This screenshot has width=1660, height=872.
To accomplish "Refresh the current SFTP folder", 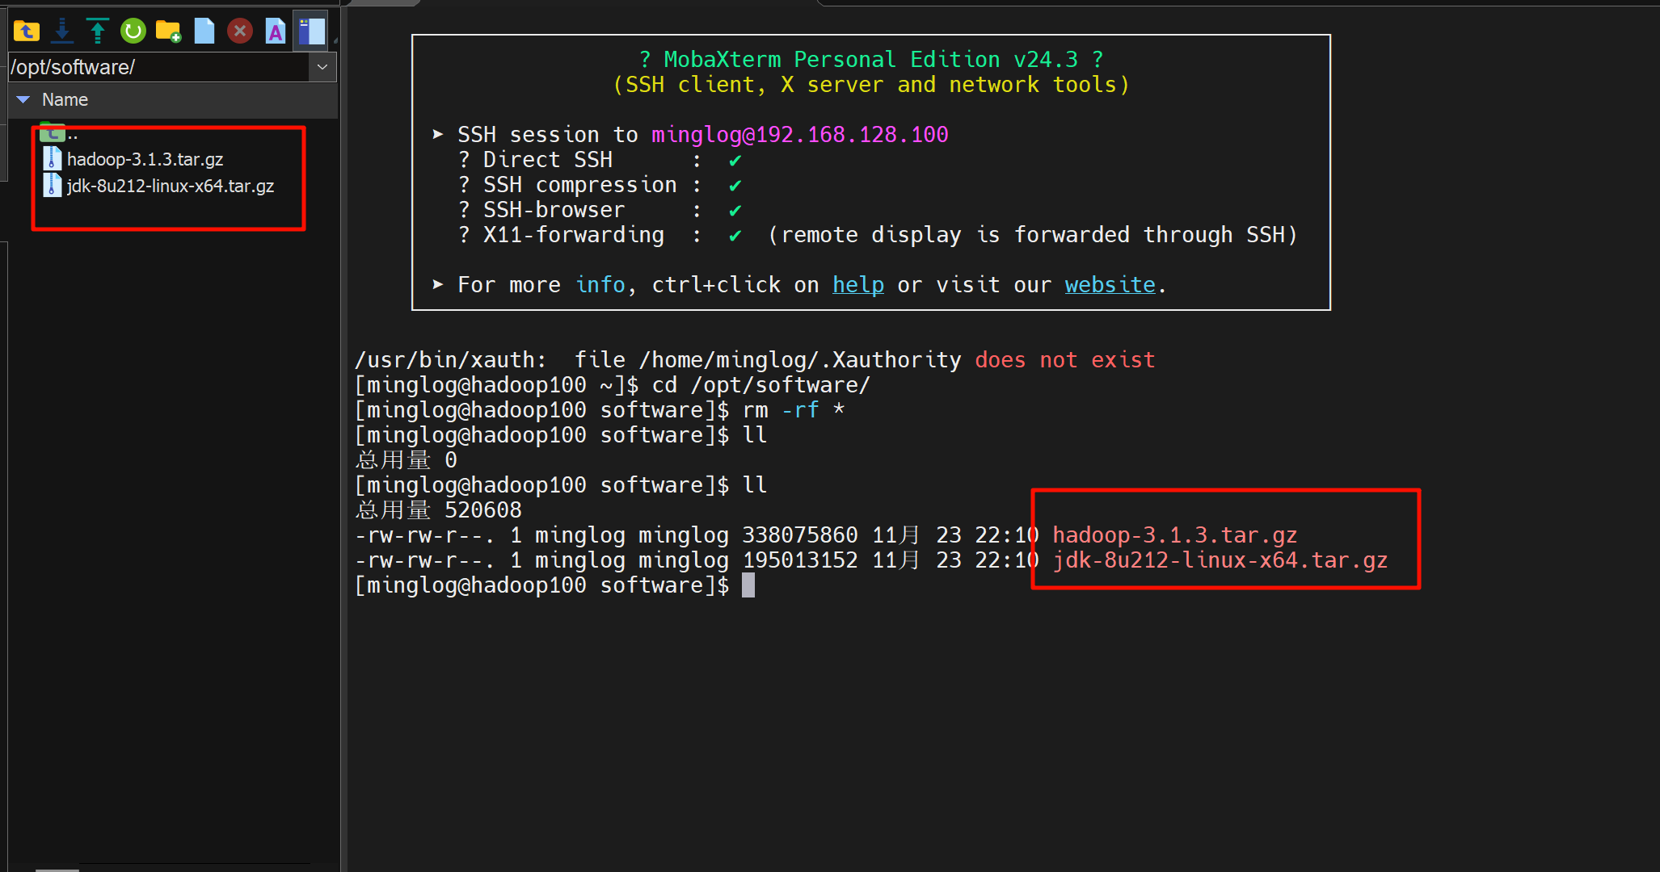I will coord(133,31).
